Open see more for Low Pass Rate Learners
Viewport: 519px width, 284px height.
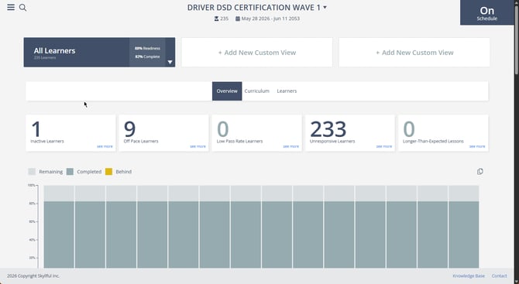290,146
